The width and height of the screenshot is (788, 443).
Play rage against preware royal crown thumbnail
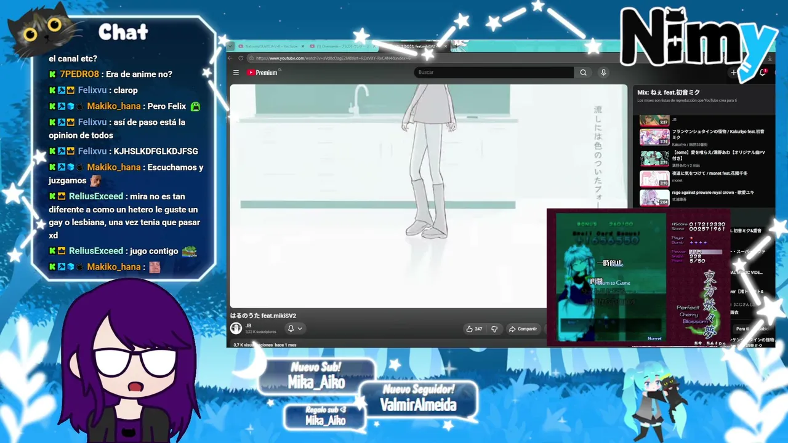[654, 198]
